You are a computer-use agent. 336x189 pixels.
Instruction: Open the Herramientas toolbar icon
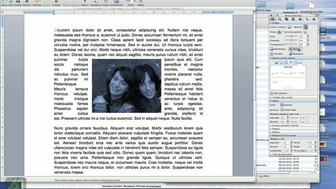(117, 2)
